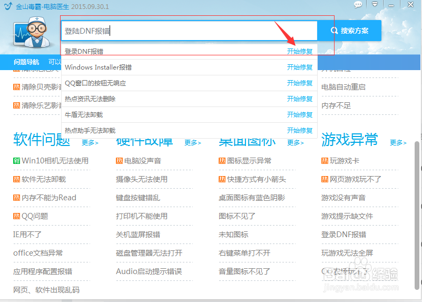Click the hot badge beside 电脑没声音
The height and width of the screenshot is (302, 422).
(x=119, y=161)
